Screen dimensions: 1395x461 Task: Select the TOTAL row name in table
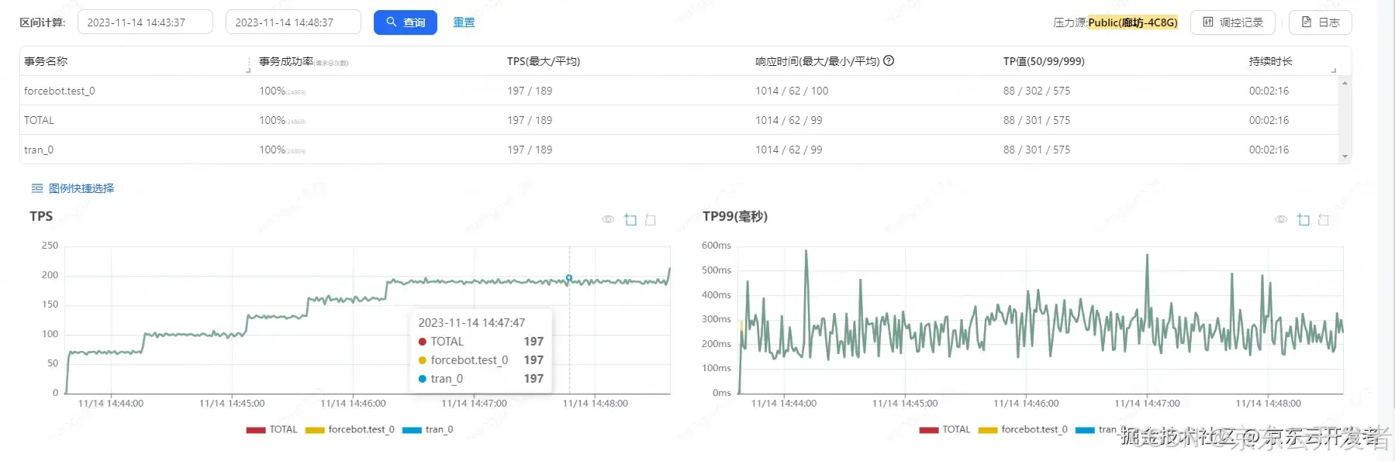coord(39,120)
